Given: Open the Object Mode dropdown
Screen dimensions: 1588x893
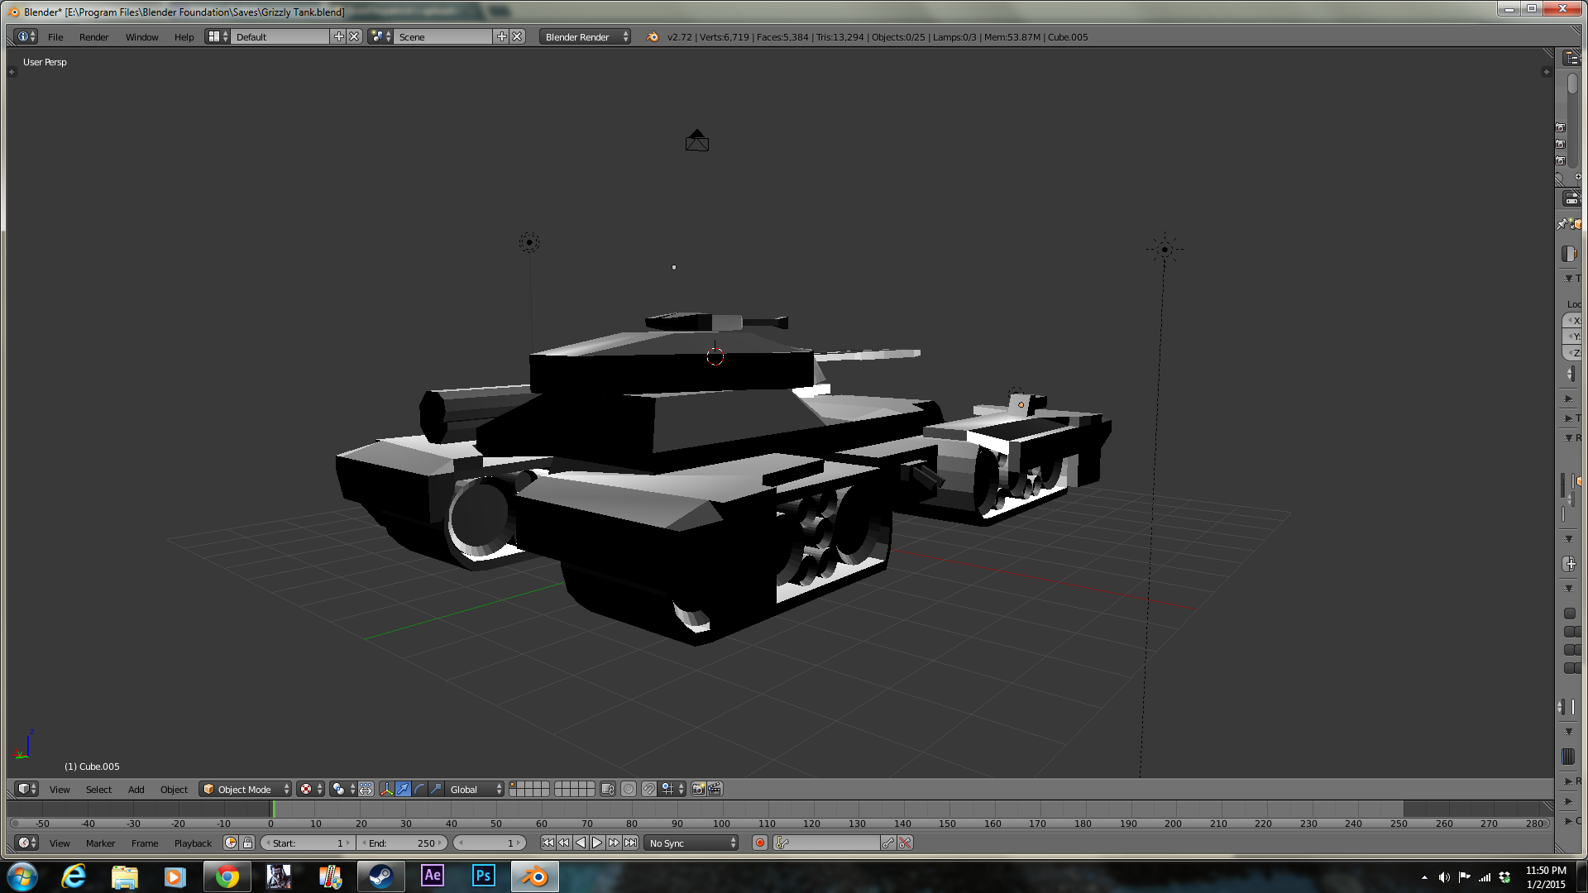Looking at the screenshot, I should [246, 790].
